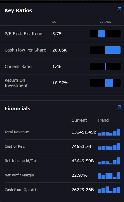Click Cash Flow Per Share label

pyautogui.click(x=25, y=50)
